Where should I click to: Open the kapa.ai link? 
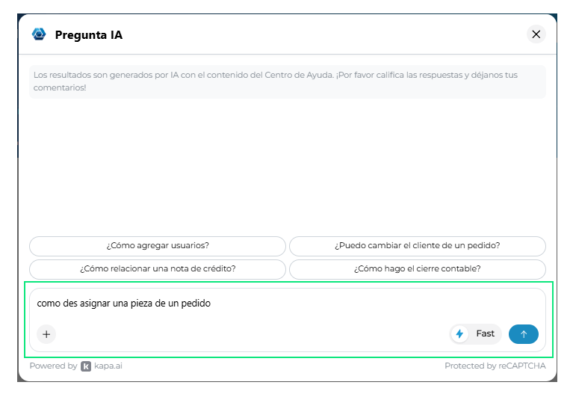tap(108, 366)
